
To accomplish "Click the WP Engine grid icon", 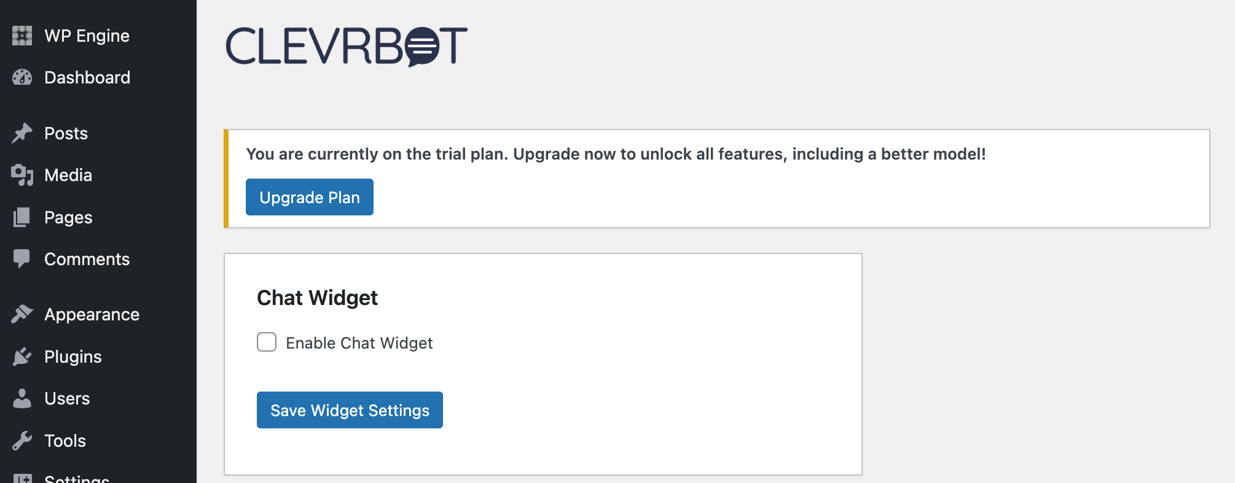I will [22, 36].
